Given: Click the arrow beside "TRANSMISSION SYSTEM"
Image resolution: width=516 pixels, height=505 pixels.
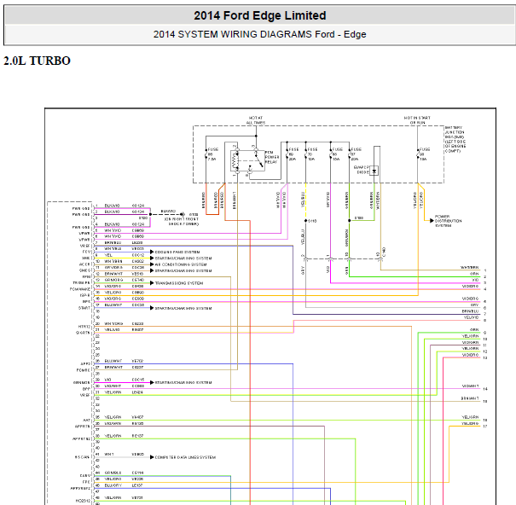Looking at the screenshot, I should coord(152,283).
